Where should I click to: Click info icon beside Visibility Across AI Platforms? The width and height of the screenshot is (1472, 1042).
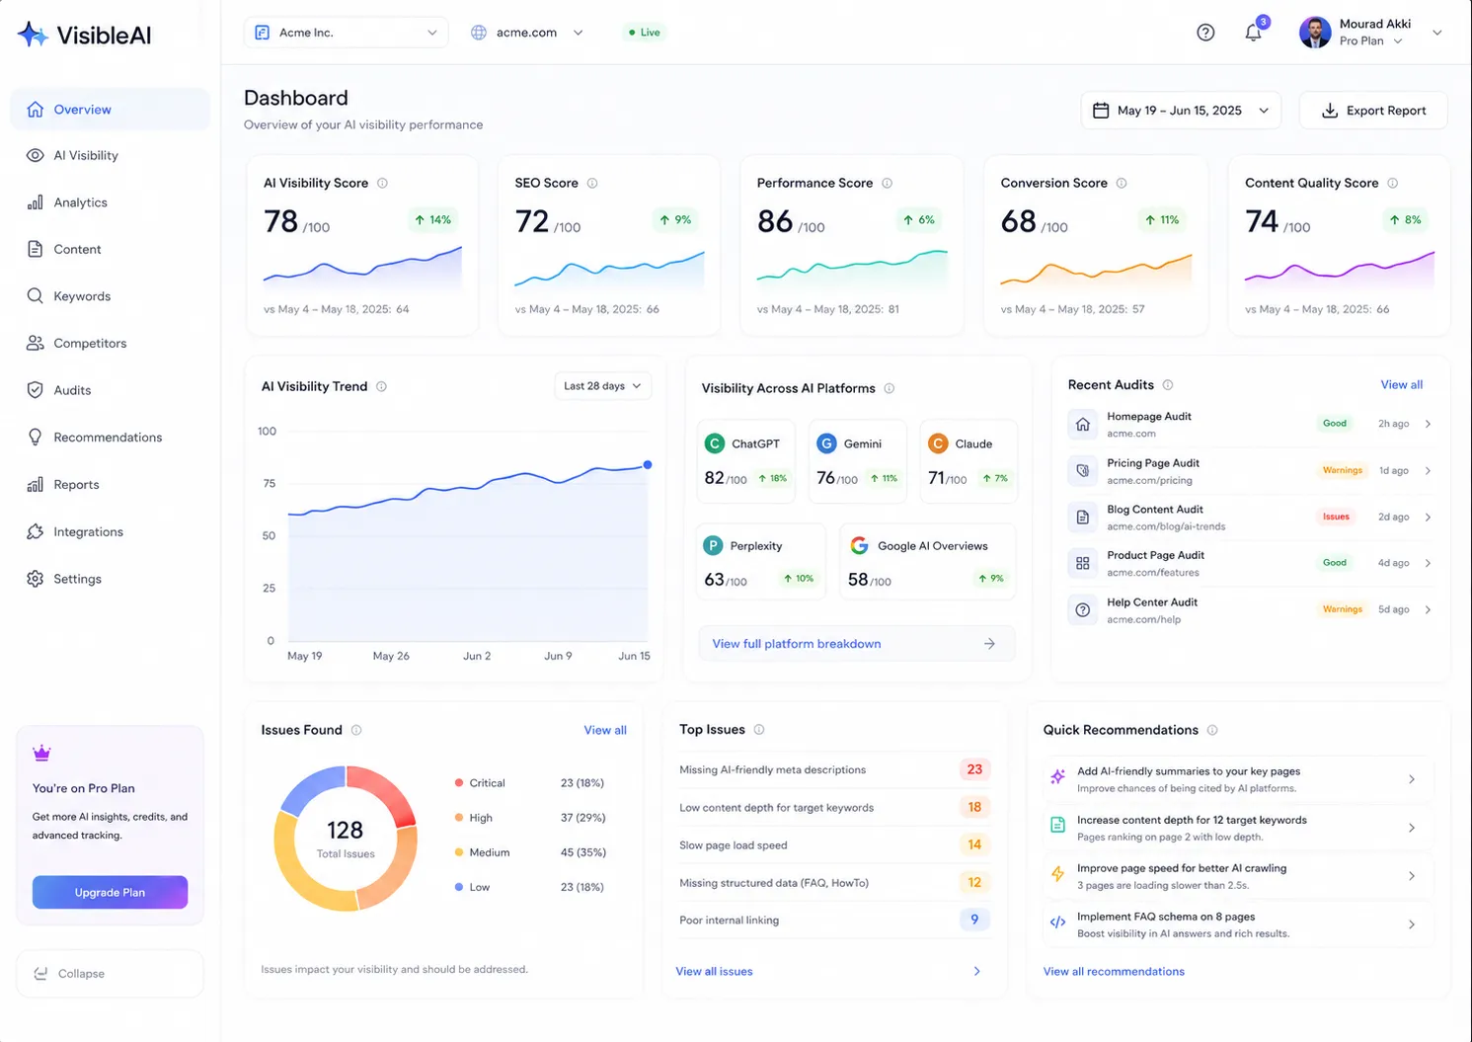[x=890, y=388]
